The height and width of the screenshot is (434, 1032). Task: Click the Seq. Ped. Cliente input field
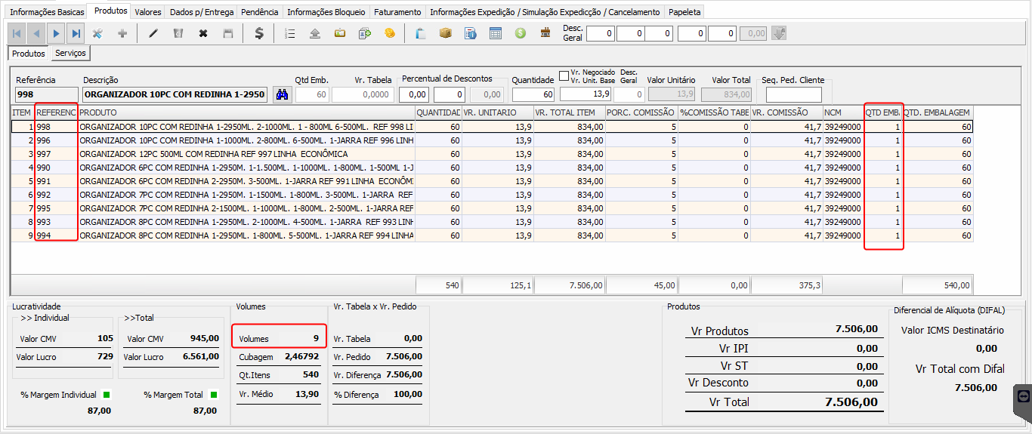pos(793,94)
